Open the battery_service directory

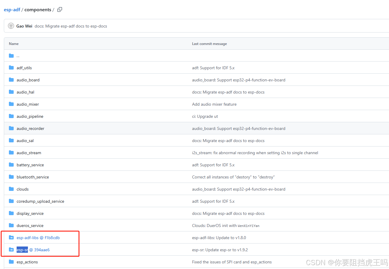(30, 165)
